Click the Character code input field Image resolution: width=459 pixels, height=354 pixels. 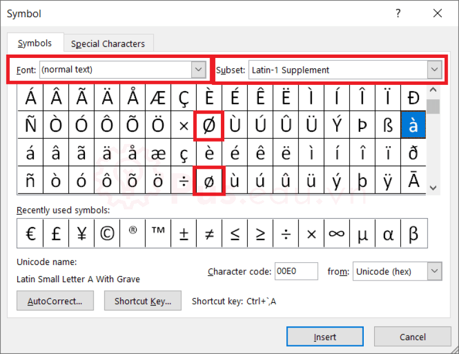click(296, 271)
